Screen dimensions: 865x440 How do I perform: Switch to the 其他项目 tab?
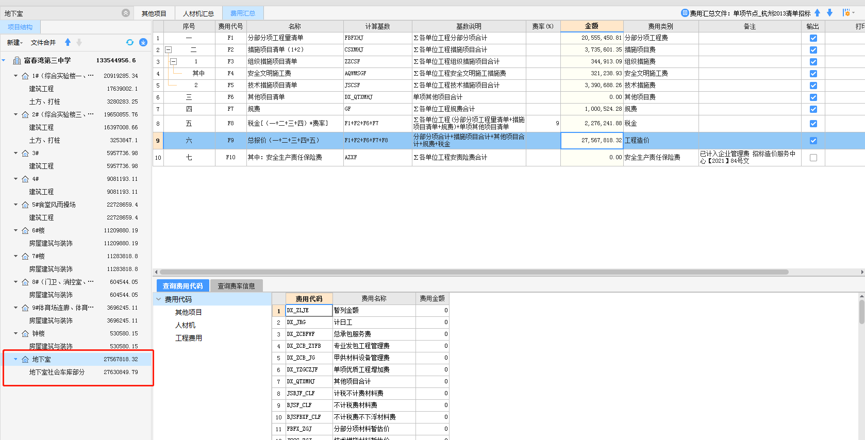click(154, 13)
